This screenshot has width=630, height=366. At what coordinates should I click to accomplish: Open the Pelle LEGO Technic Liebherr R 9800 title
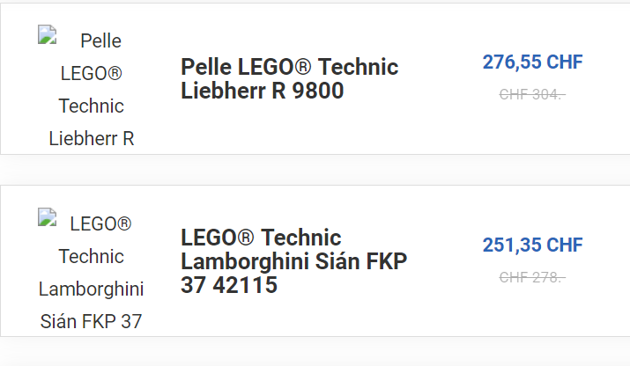pos(289,78)
